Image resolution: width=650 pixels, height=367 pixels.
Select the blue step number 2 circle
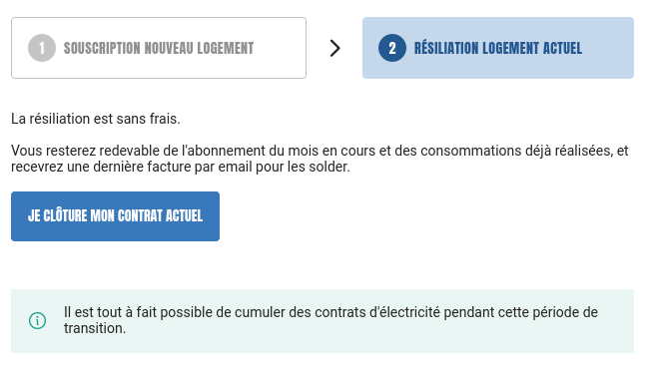[392, 48]
